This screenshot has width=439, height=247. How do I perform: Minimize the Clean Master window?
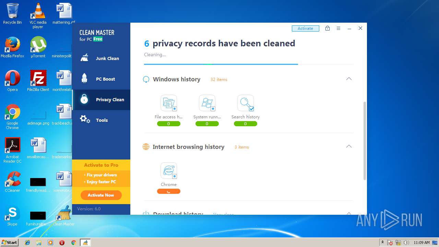(349, 29)
